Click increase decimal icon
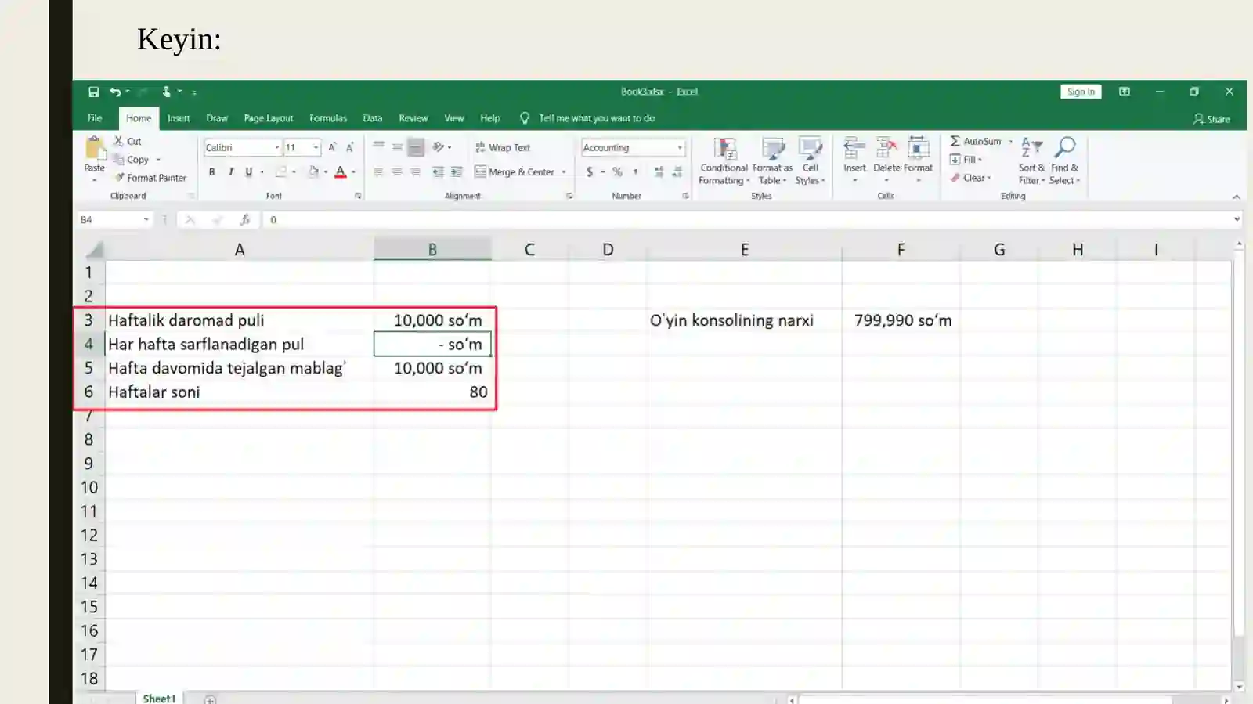 [659, 171]
